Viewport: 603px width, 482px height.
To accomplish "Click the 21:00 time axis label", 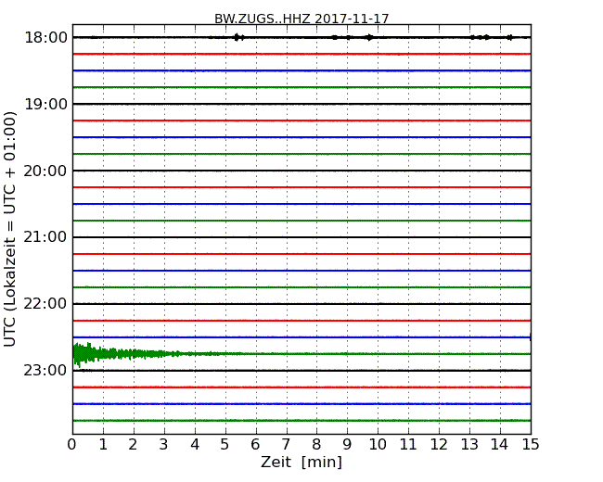I will tap(45, 237).
